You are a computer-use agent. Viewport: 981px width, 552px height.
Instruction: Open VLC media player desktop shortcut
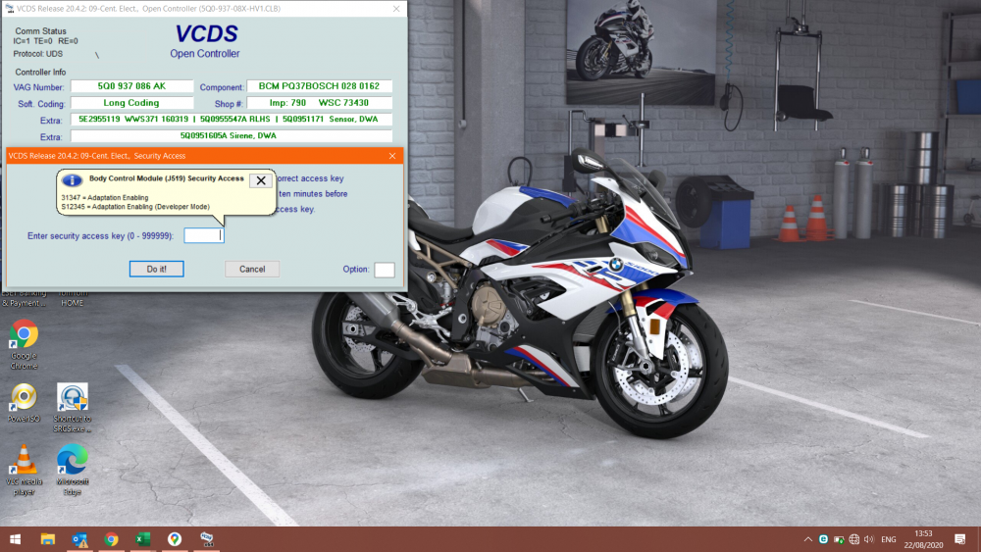click(24, 470)
